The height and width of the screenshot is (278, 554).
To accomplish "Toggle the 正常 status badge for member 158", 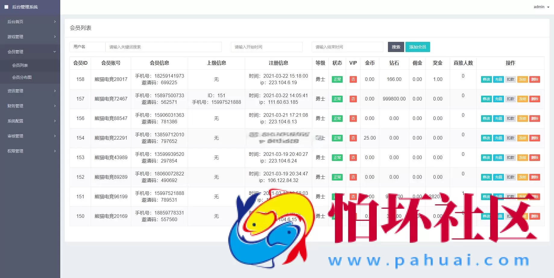I will (x=337, y=79).
